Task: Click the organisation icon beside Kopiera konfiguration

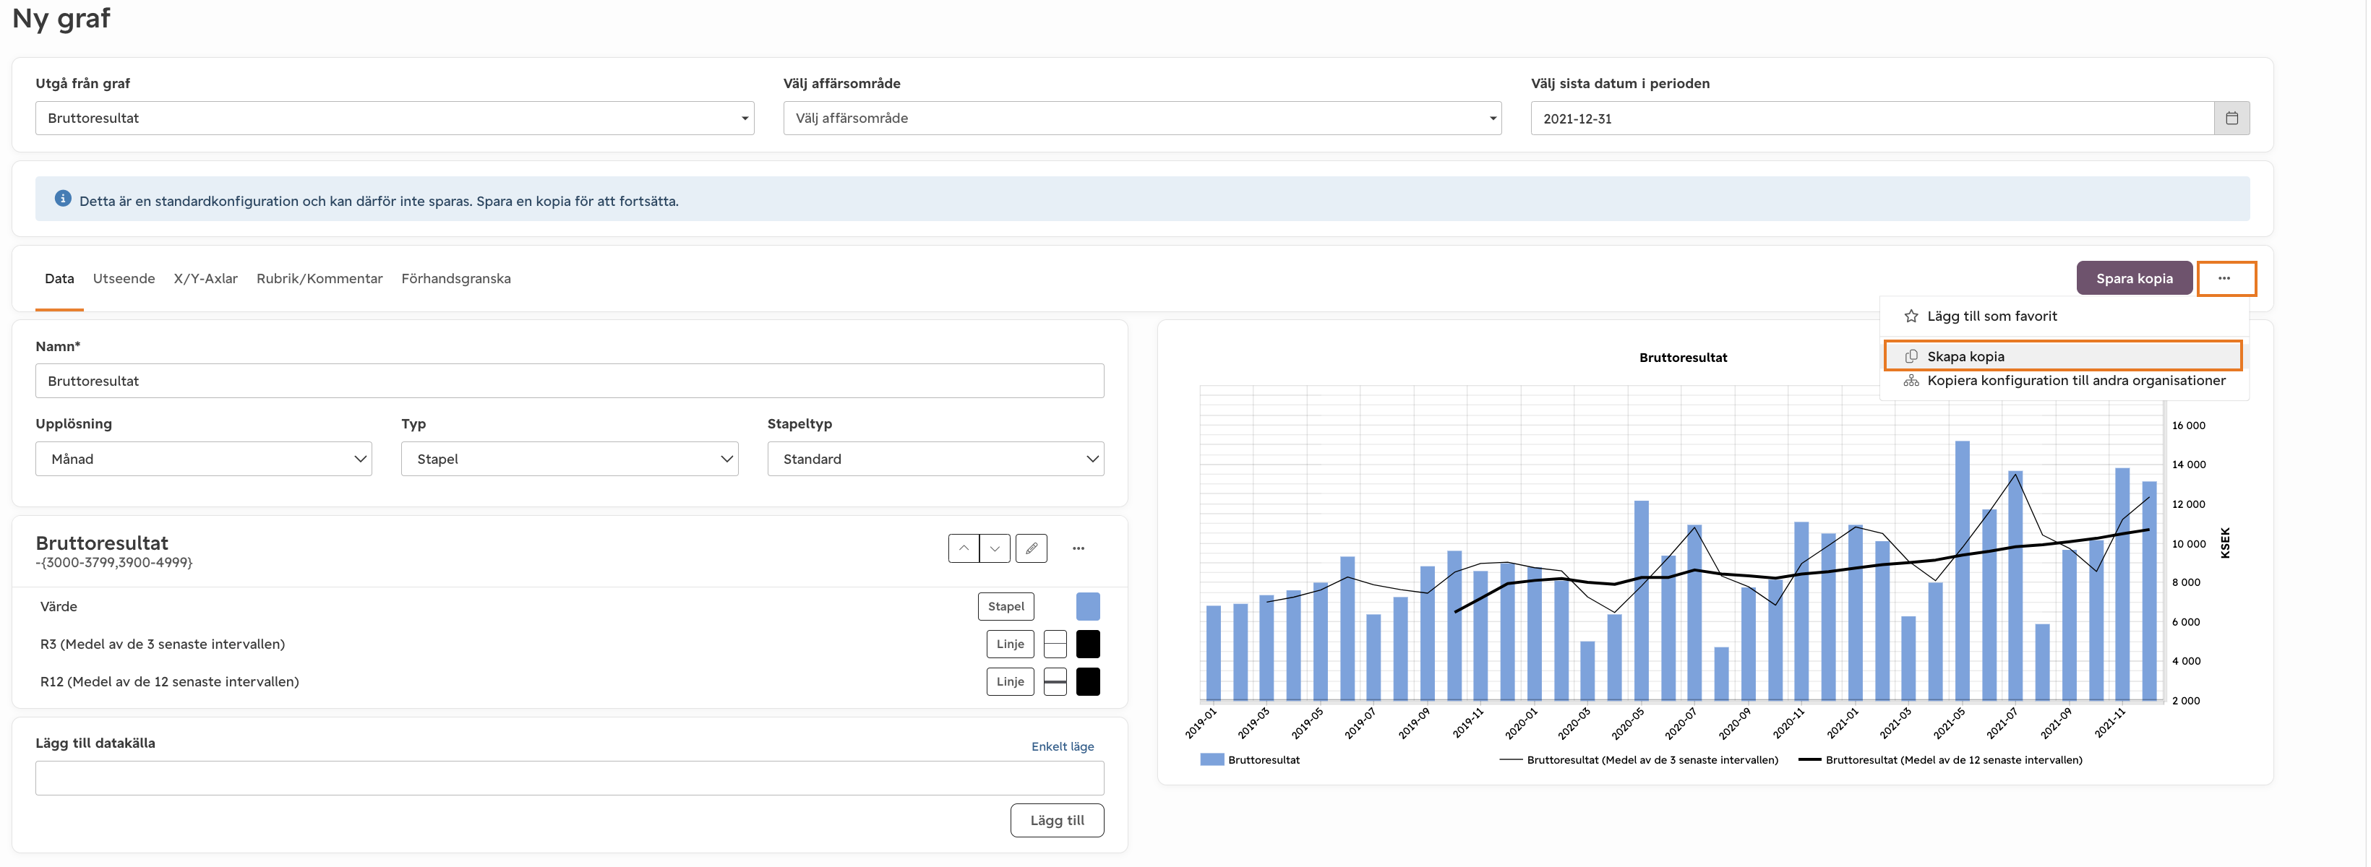Action: (1911, 380)
